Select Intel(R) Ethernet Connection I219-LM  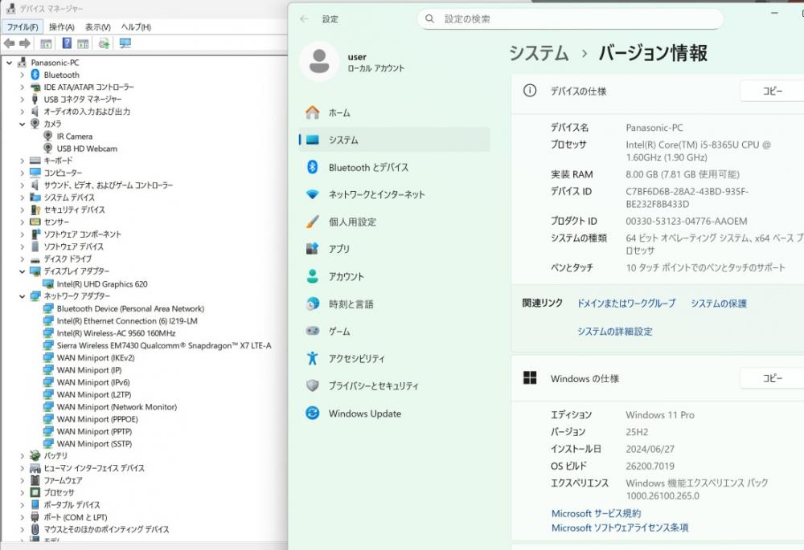(x=127, y=321)
